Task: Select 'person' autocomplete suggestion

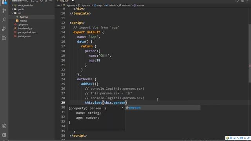Action: pyautogui.click(x=163, y=108)
